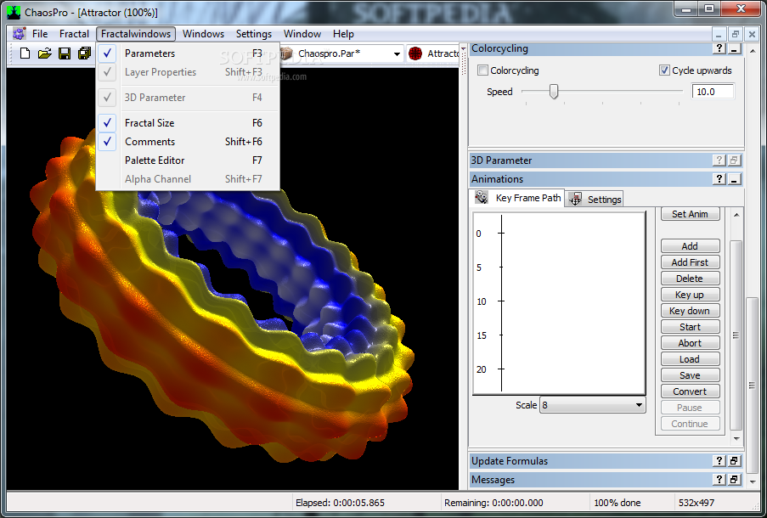767x518 pixels.
Task: Restore the Update Formulas panel
Action: click(x=734, y=461)
